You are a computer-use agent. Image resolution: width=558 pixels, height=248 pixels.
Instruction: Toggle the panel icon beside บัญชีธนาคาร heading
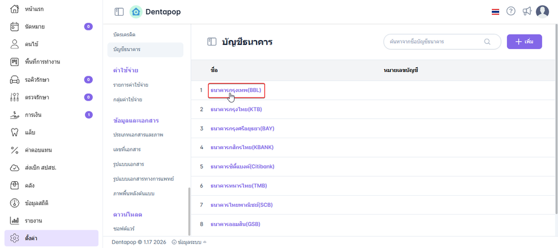click(x=212, y=42)
